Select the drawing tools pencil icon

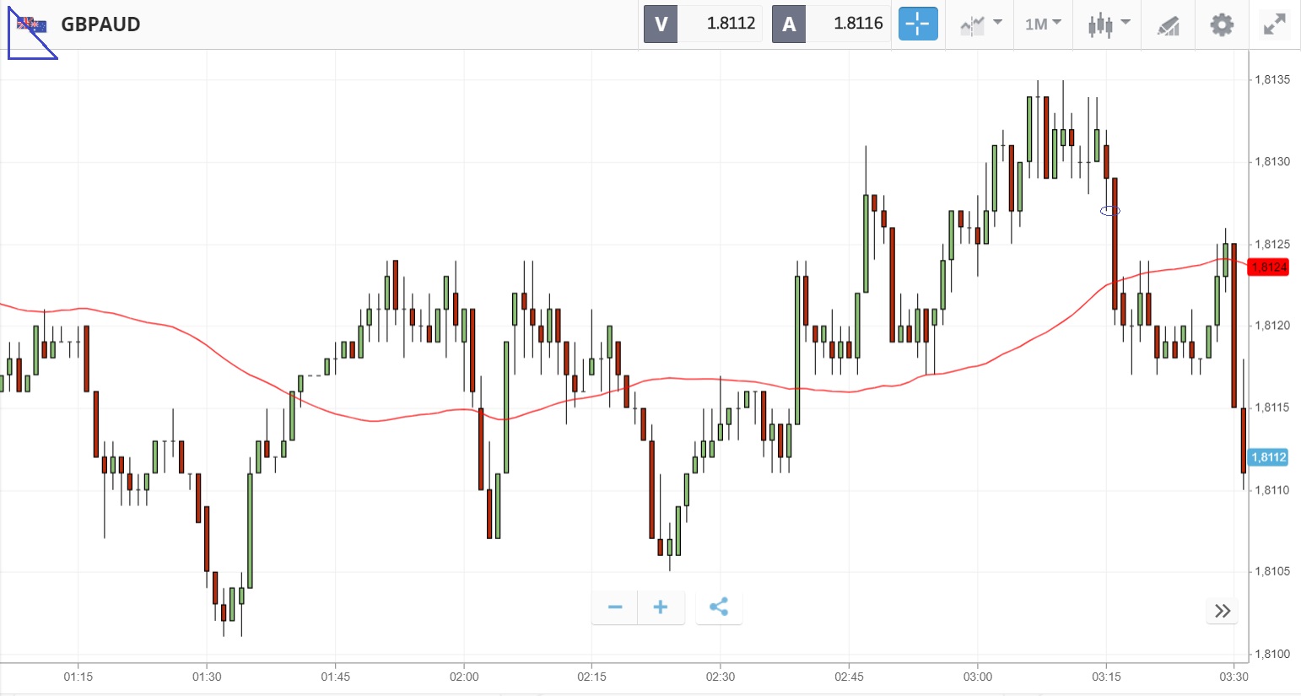1168,24
